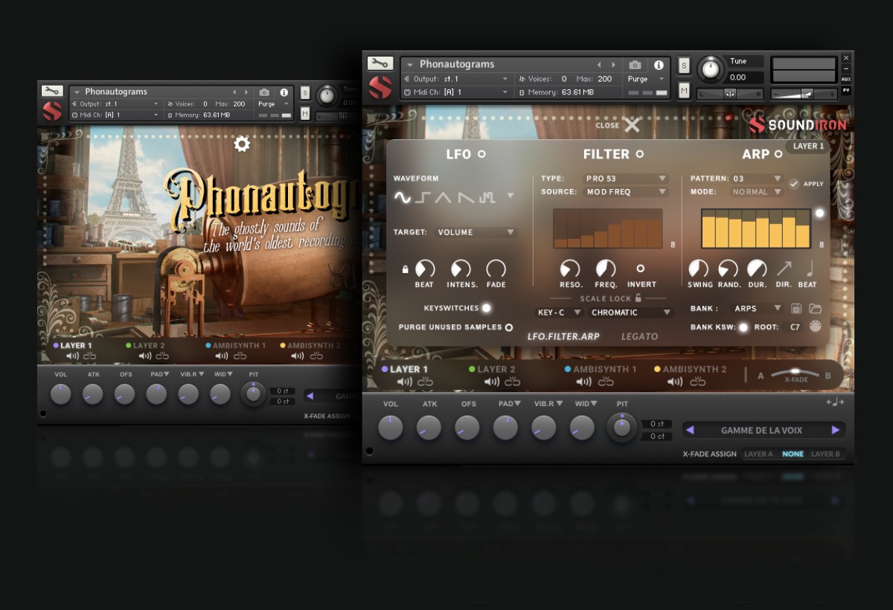Viewport: 893px width, 610px height.
Task: Check the arp pattern APPLY checkbox
Action: (794, 184)
